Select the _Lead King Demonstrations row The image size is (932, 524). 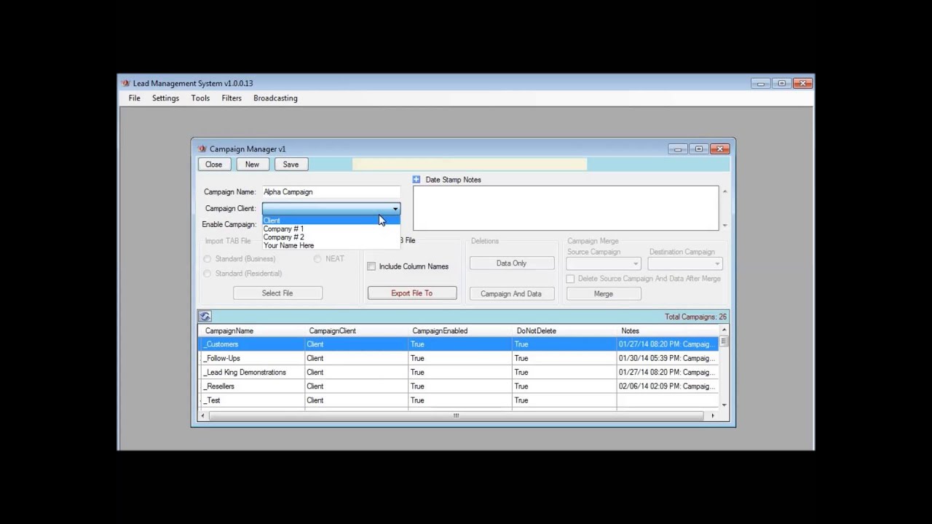point(459,373)
